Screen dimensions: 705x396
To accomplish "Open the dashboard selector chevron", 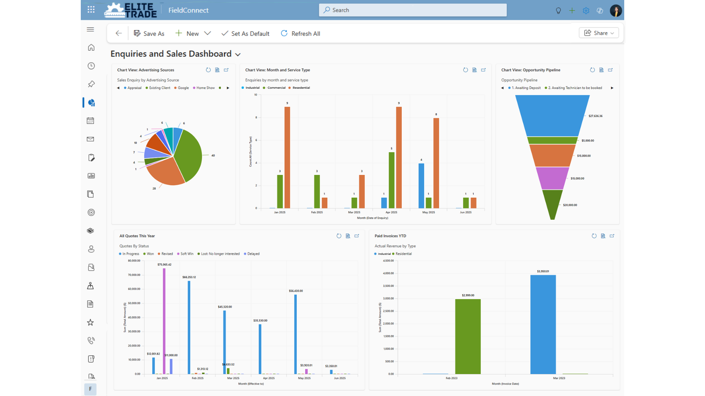I will coord(238,55).
